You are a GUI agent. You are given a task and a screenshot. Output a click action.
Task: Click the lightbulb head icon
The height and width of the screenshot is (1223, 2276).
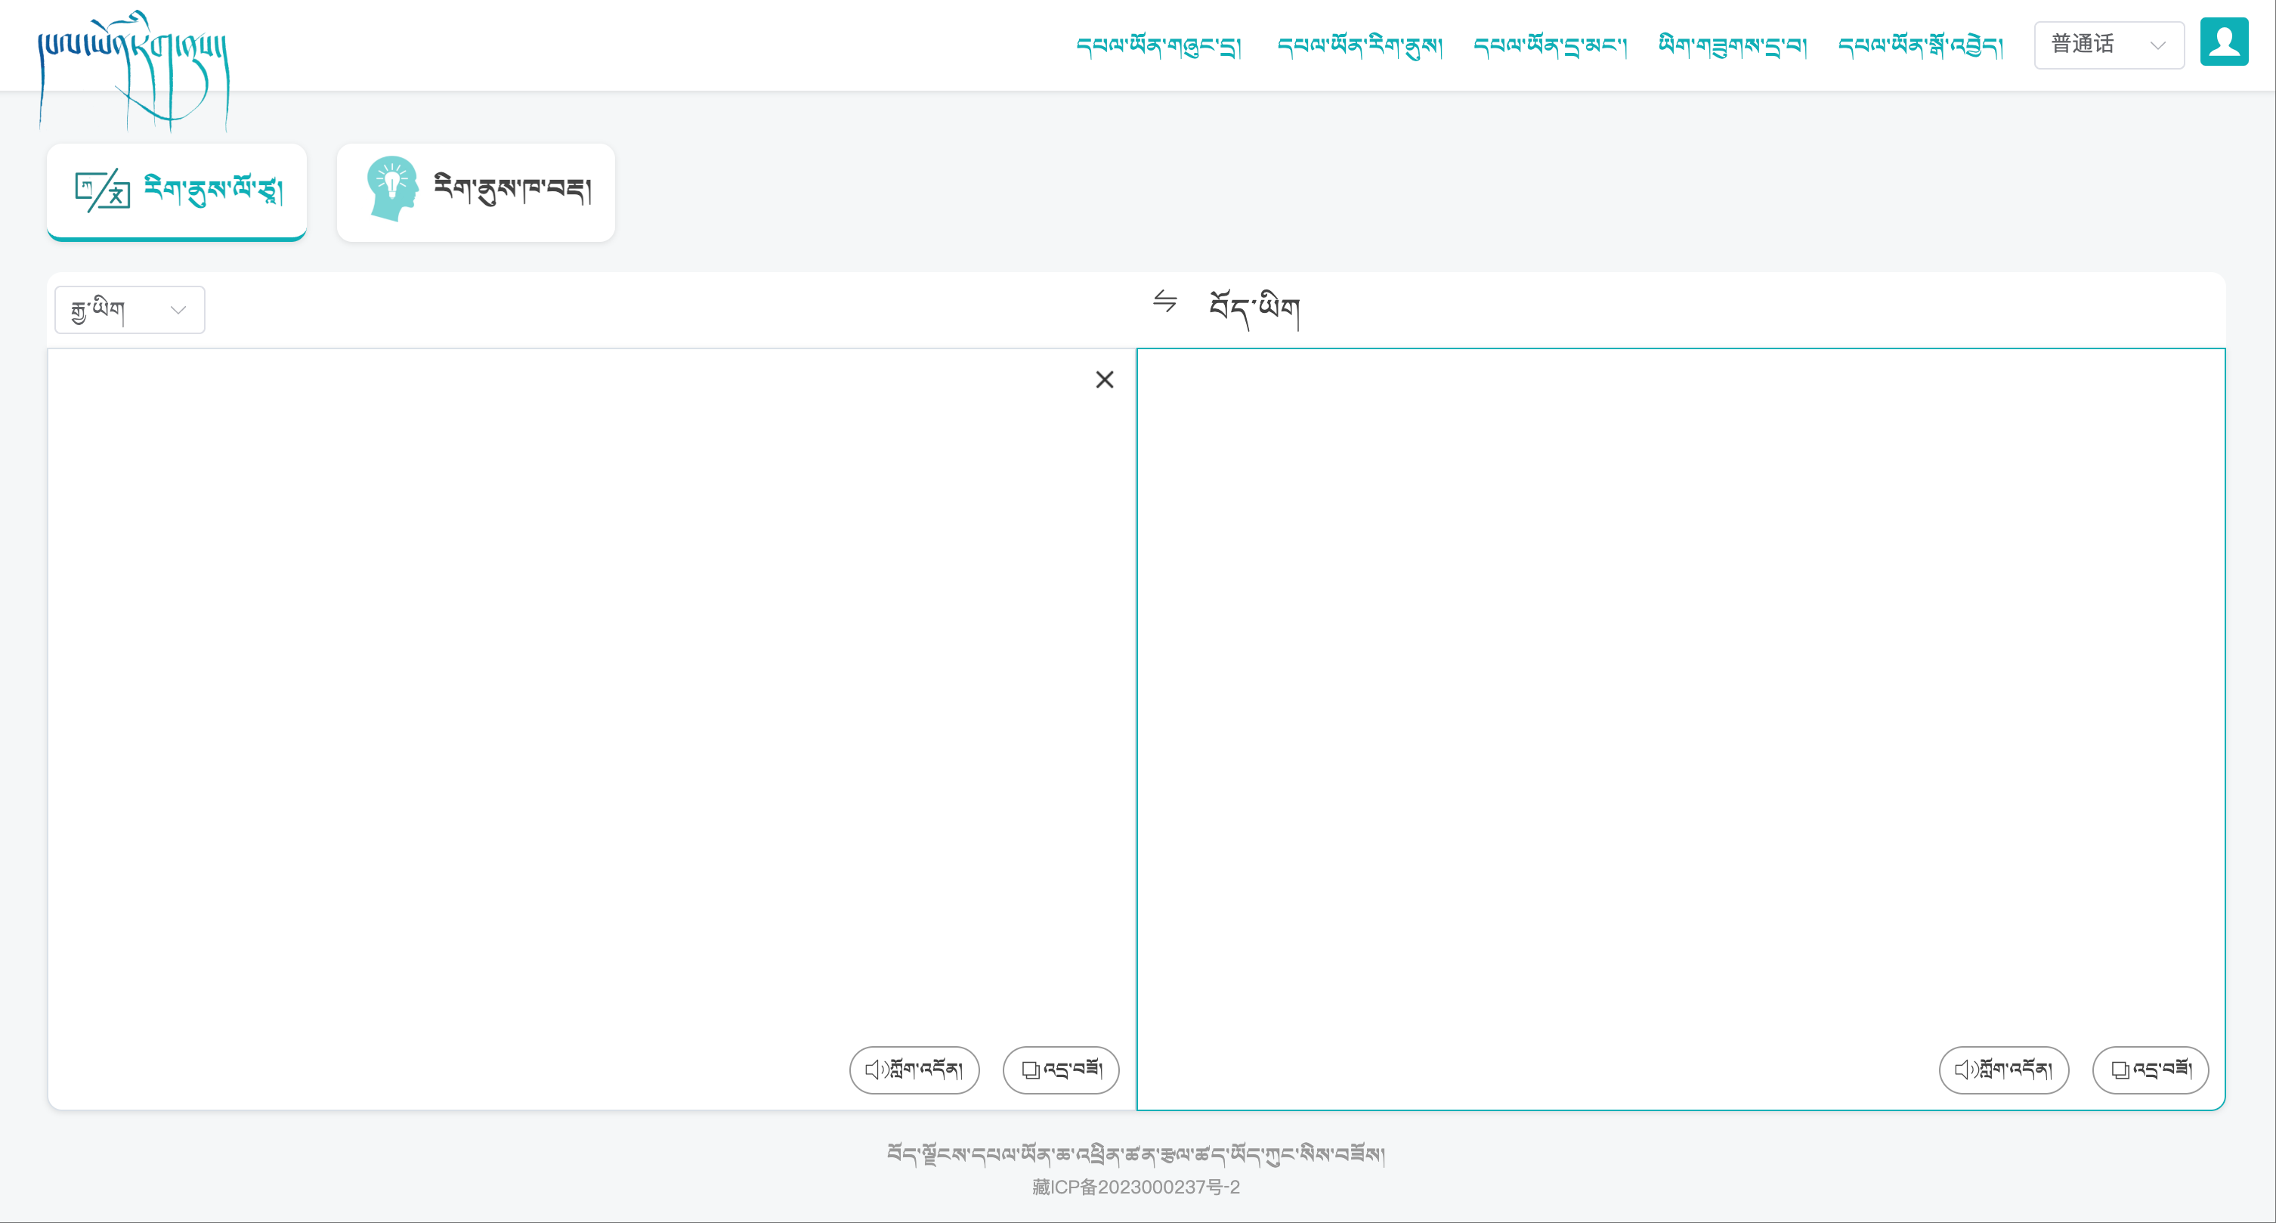click(391, 188)
